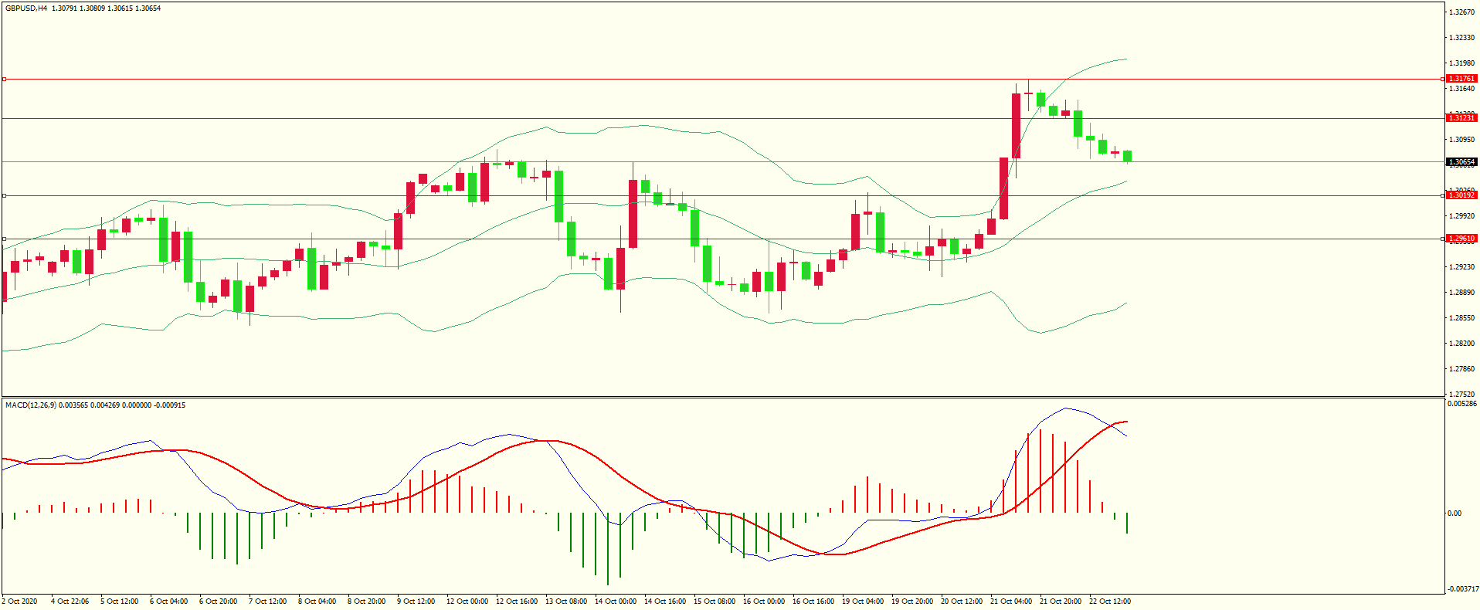Click the 5 Oct 12:00 time label
Screen dimensions: 1480x610
(120, 602)
